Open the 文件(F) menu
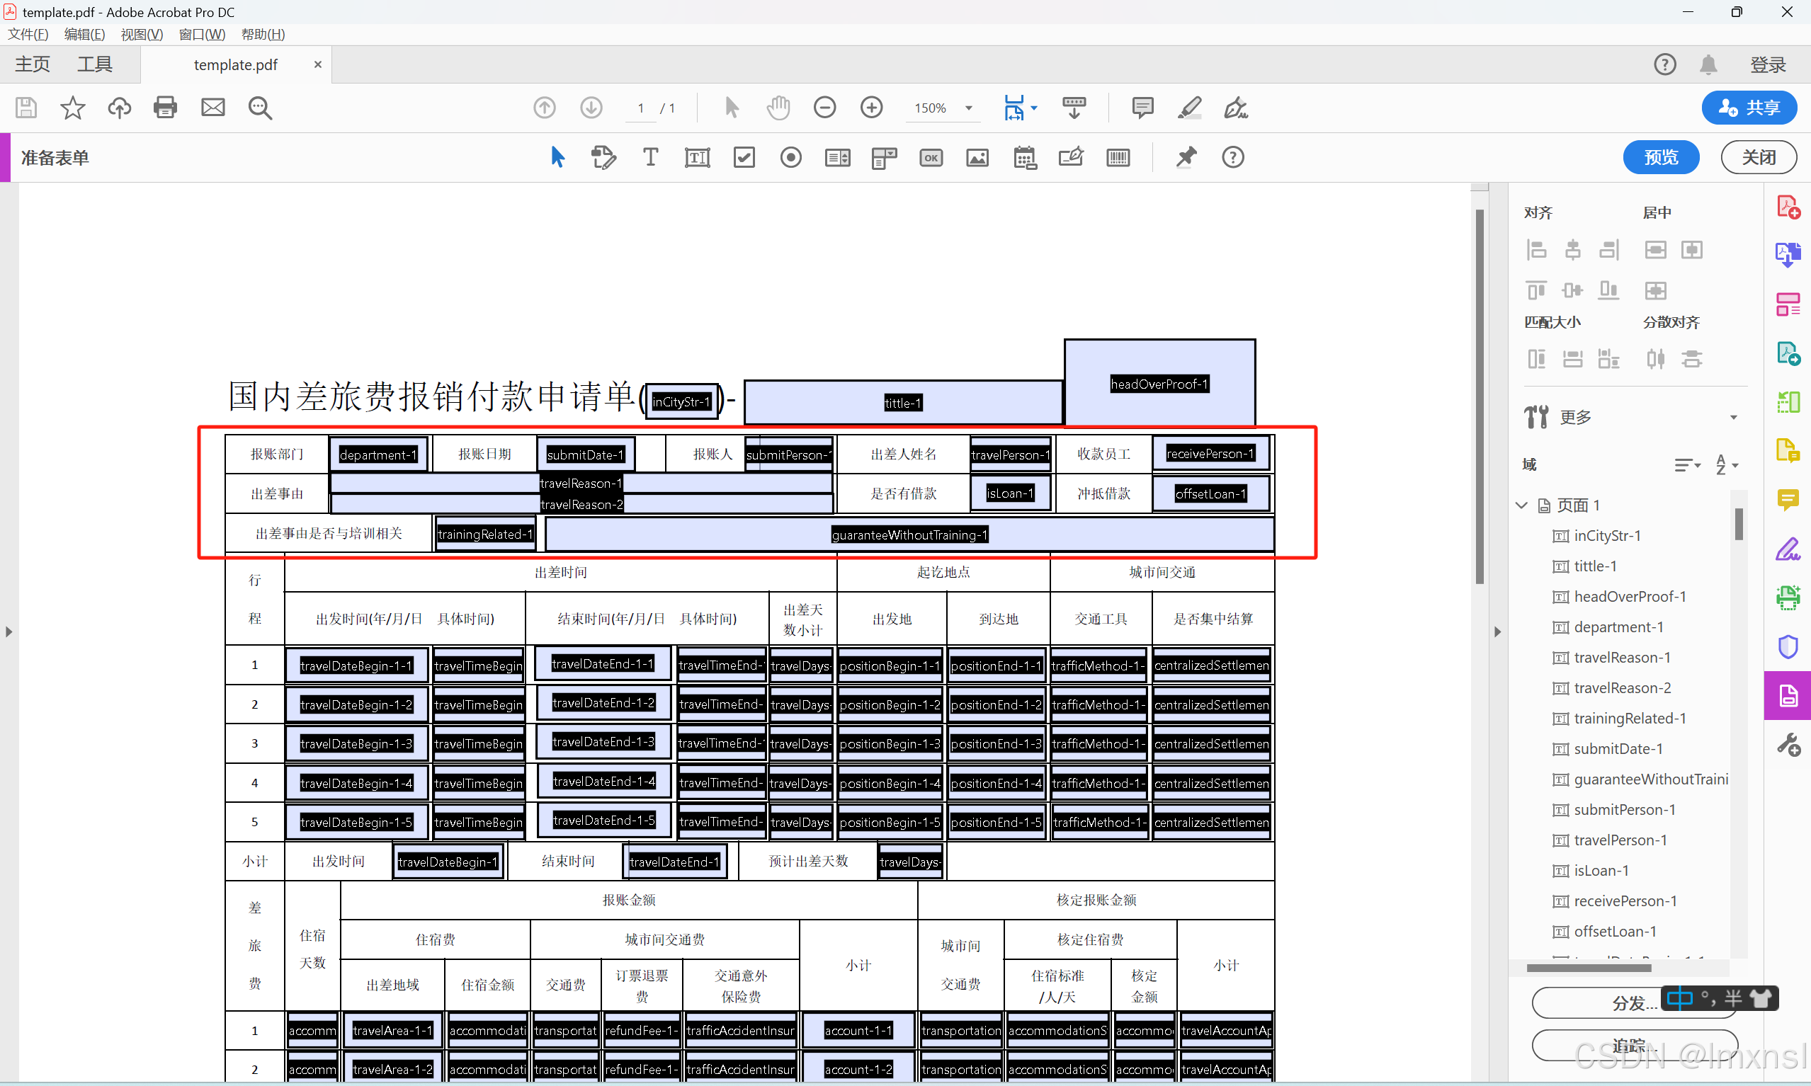The height and width of the screenshot is (1086, 1811). (28, 35)
